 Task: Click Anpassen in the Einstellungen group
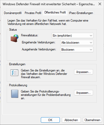(x=83, y=72)
